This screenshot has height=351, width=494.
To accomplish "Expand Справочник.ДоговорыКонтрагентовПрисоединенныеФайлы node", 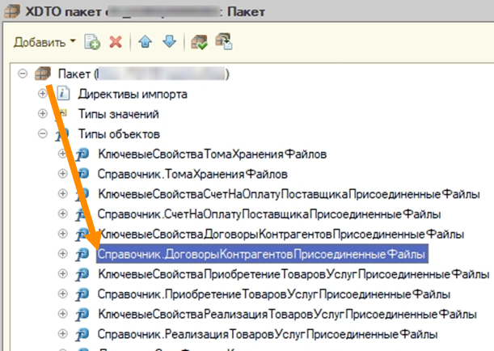I will click(63, 254).
